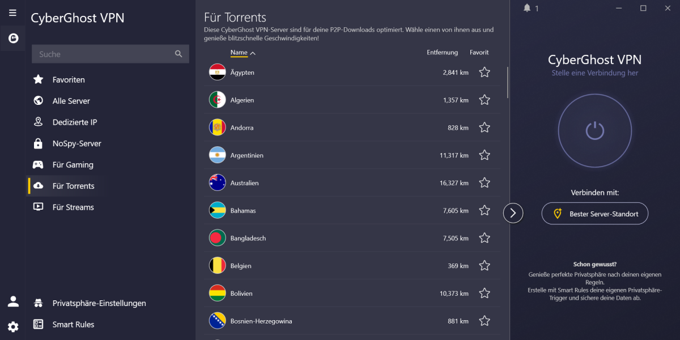Switch to Für Streams section
The height and width of the screenshot is (340, 680).
tap(73, 207)
